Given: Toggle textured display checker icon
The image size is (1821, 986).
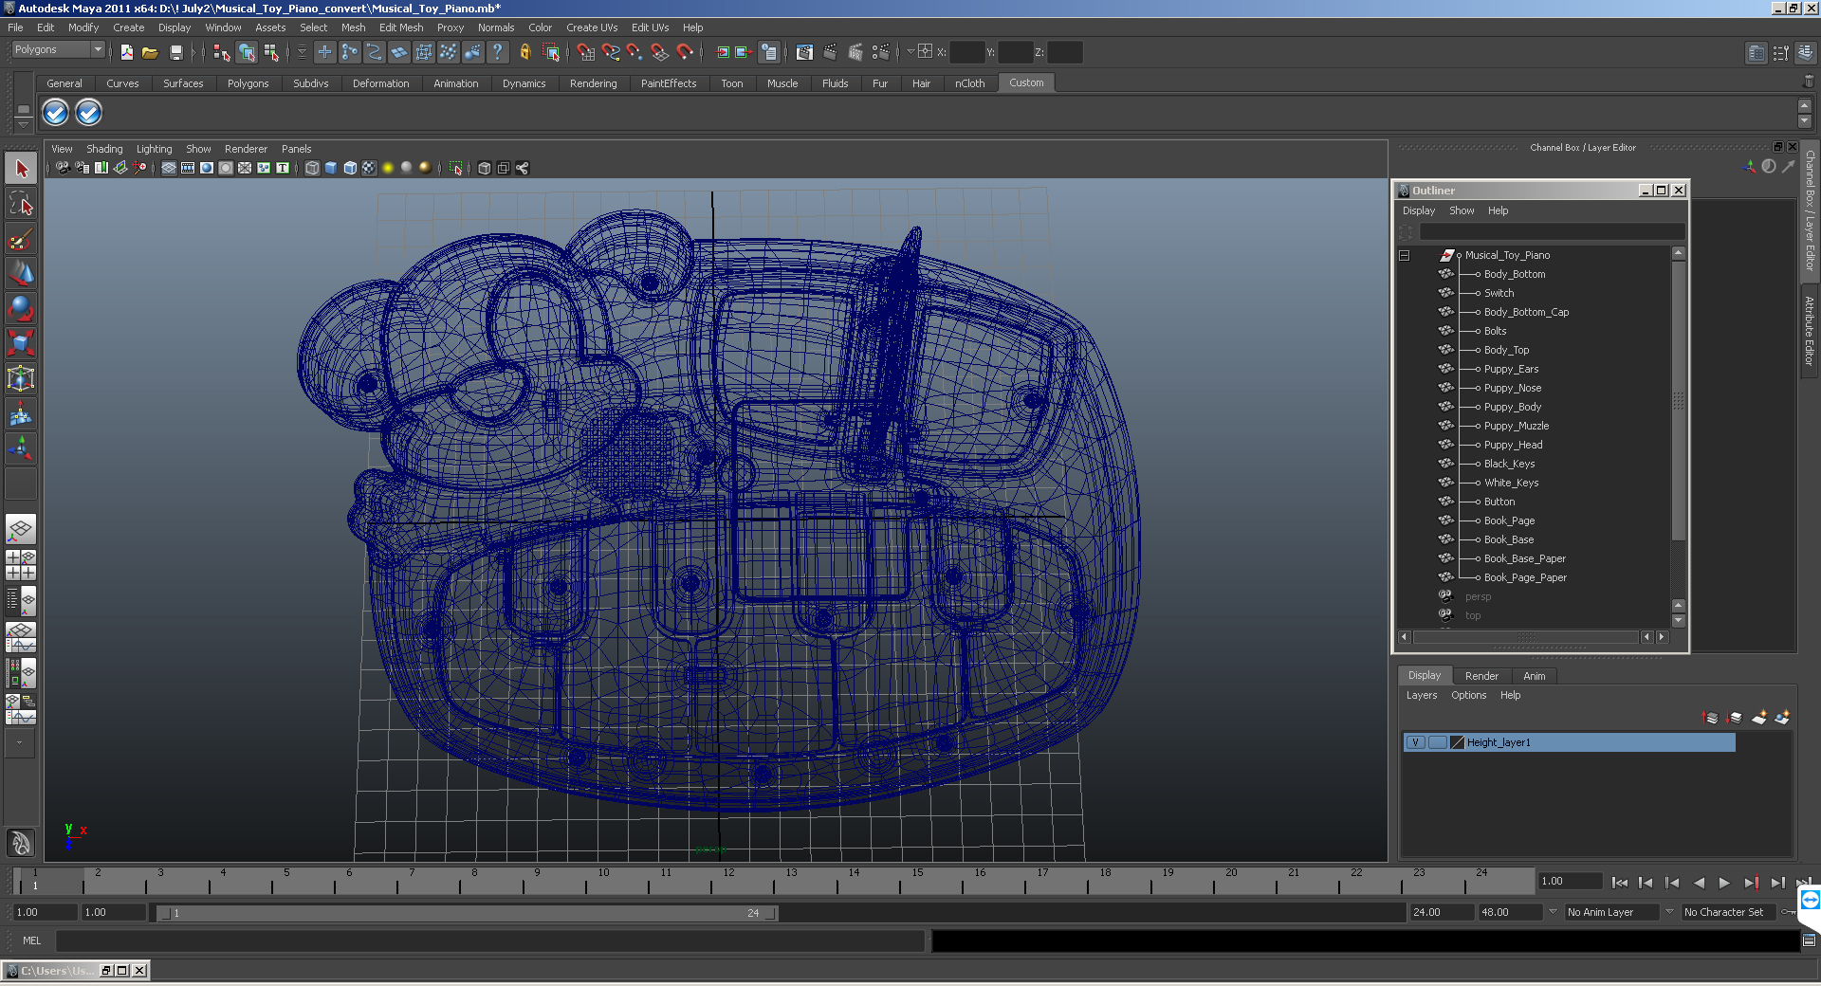Looking at the screenshot, I should coord(369,168).
